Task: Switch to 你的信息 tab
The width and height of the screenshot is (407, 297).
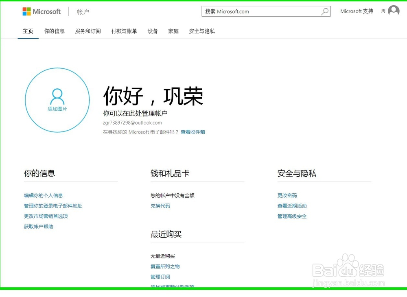Action: [54, 31]
